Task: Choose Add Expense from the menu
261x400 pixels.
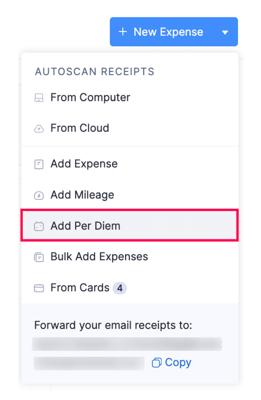Action: click(84, 164)
